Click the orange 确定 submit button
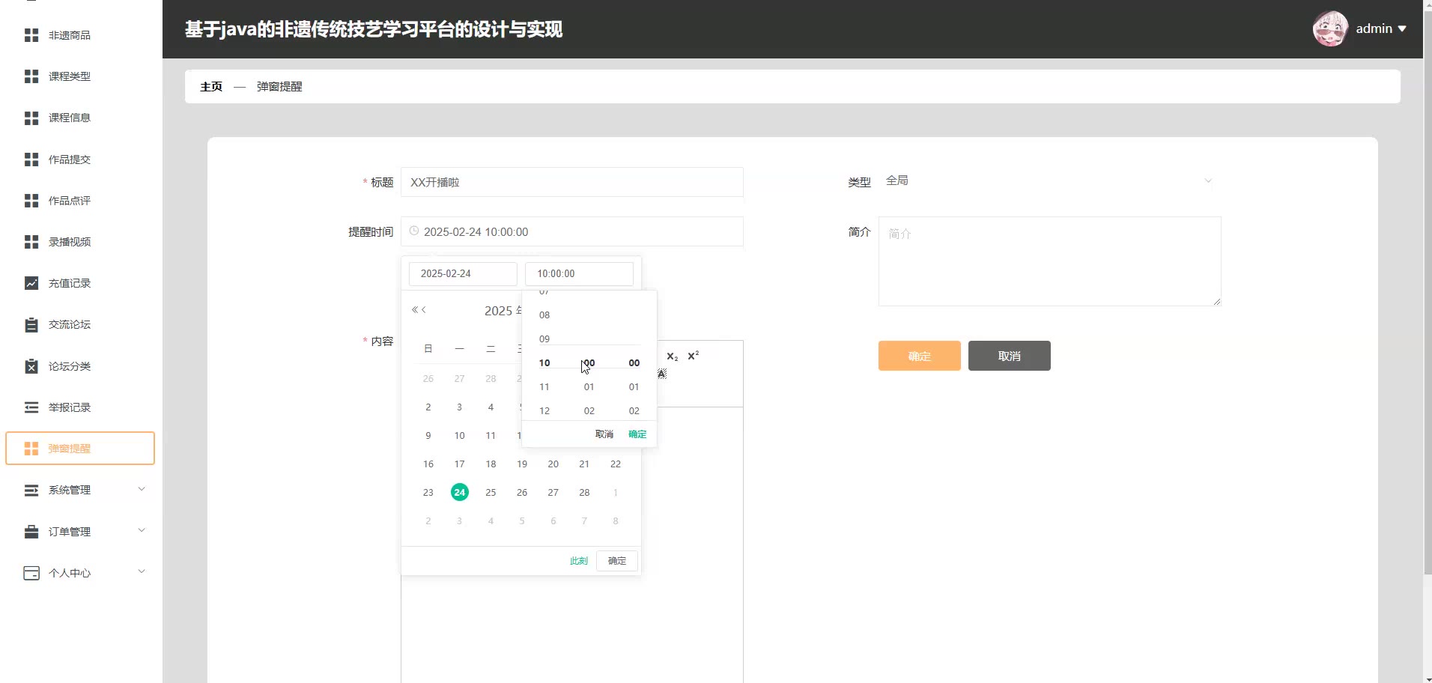The image size is (1432, 683). click(x=919, y=356)
